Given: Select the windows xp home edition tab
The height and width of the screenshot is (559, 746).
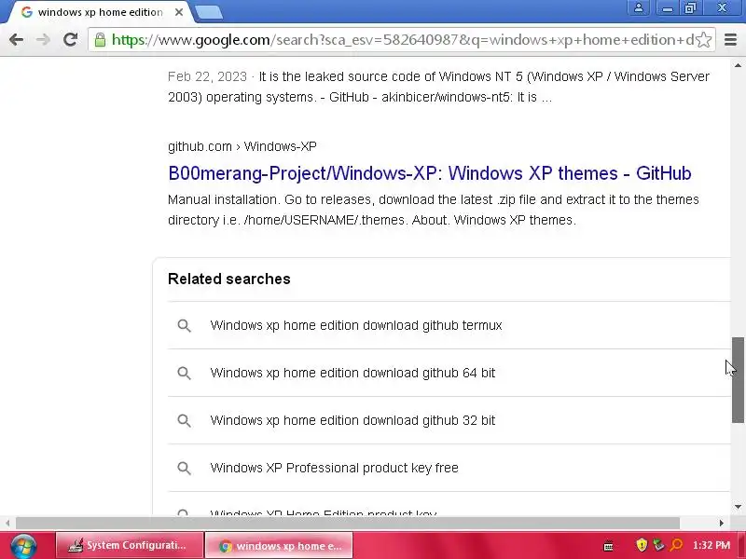Looking at the screenshot, I should coord(98,12).
